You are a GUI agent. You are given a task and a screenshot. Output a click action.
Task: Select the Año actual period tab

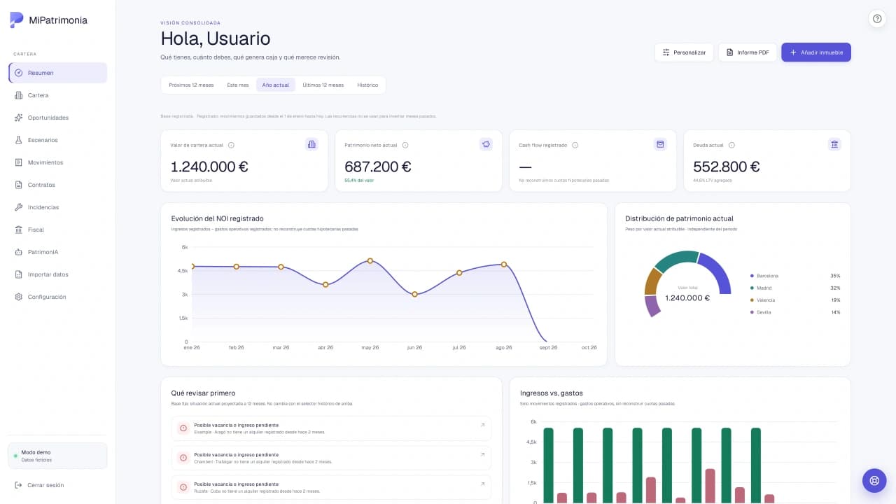276,85
